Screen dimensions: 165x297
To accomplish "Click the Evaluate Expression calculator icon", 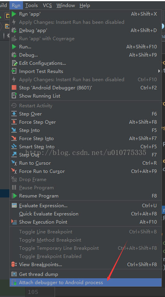I will point(14,206).
